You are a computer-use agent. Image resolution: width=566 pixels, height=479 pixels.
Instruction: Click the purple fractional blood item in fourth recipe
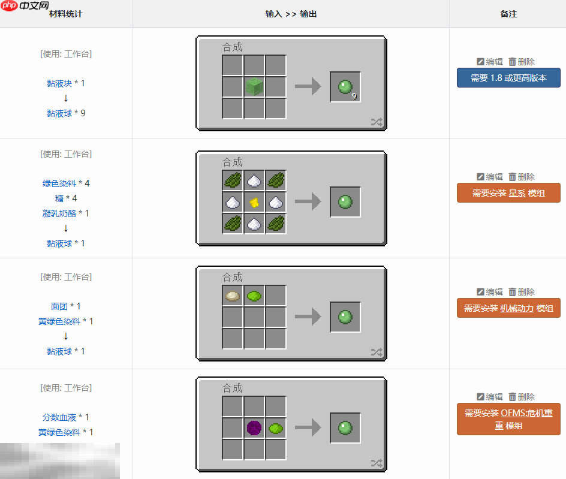pyautogui.click(x=254, y=428)
